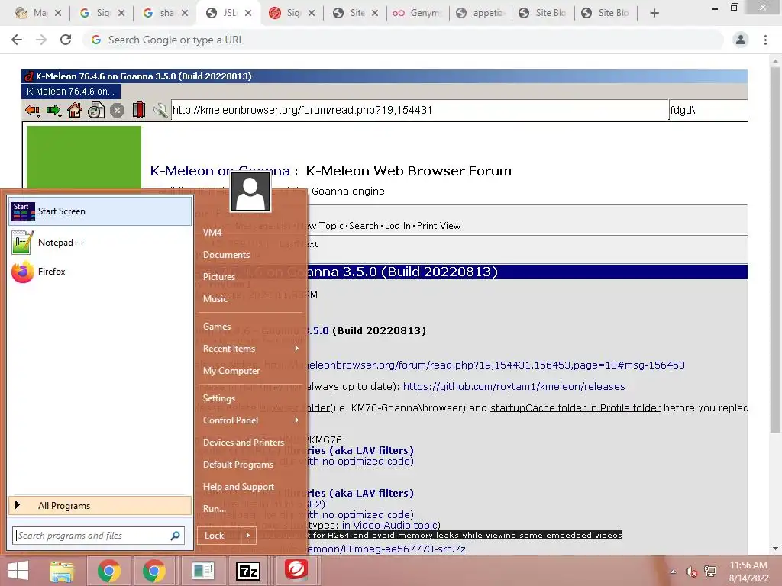Click the K-Meleon Web Browser Forum heading
782x586 pixels.
[x=409, y=171]
